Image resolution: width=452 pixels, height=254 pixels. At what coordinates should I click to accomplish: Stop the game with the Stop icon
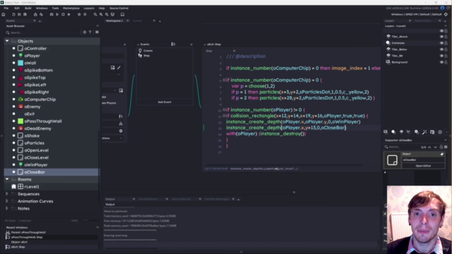[x=63, y=14]
